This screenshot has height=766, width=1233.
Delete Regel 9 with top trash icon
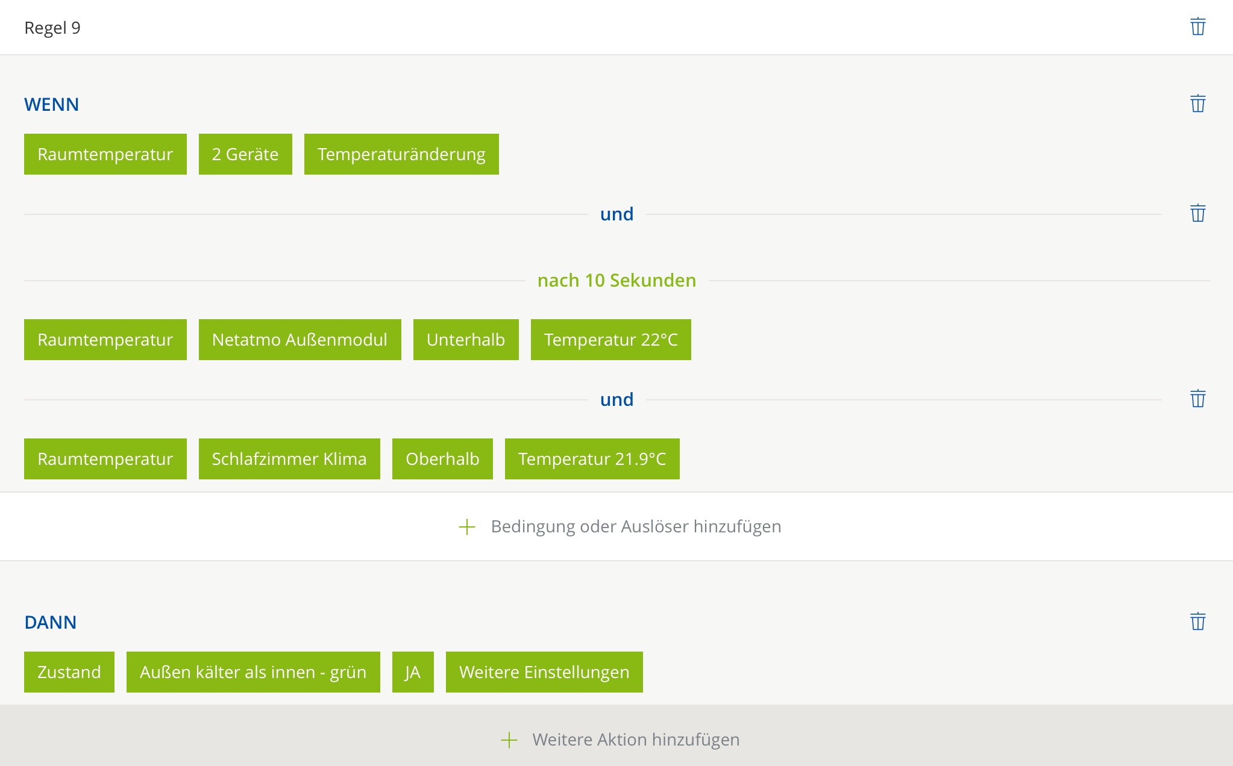pos(1197,26)
